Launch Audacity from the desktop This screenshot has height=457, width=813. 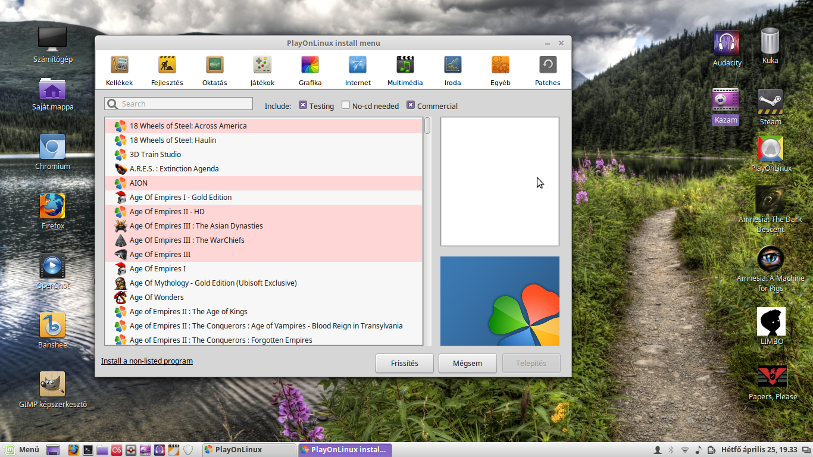point(727,48)
